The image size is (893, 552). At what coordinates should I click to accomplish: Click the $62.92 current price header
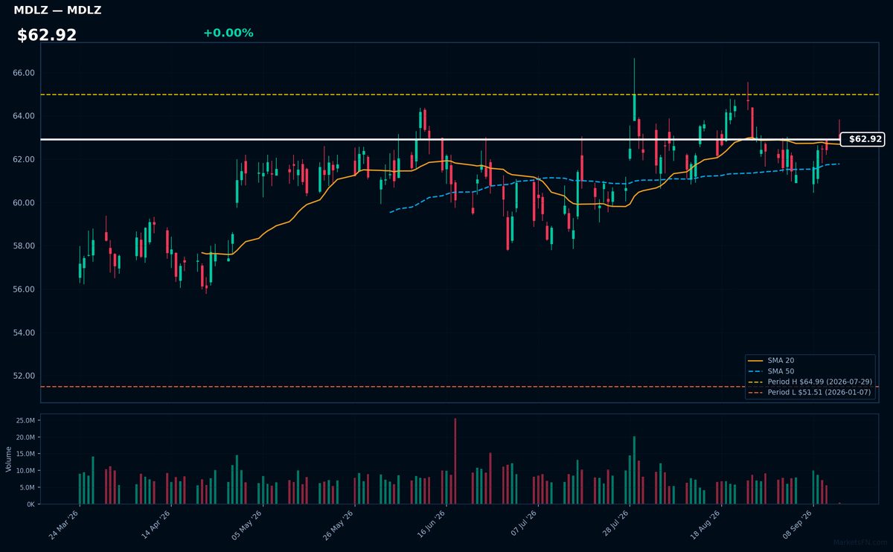47,35
